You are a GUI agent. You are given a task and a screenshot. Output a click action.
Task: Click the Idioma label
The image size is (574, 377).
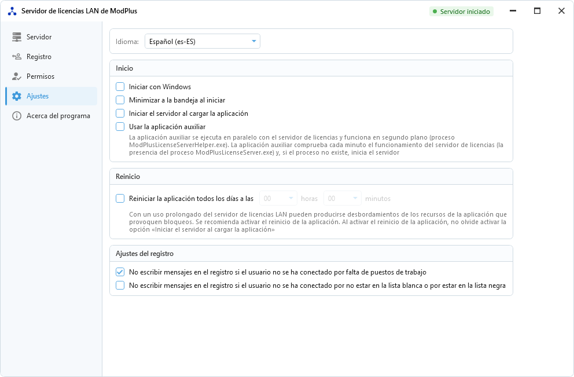(127, 42)
